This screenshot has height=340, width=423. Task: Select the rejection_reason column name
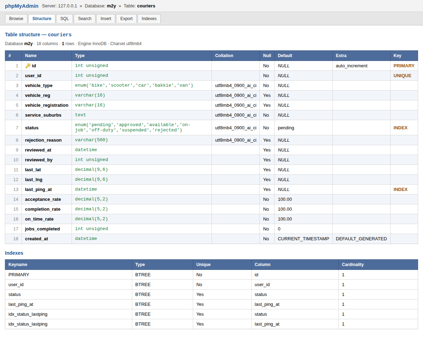tap(43, 140)
